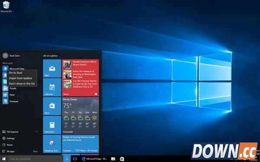Click Should Swimmers Worry About Sharks headline
This screenshot has height=162, width=260.
[84, 63]
